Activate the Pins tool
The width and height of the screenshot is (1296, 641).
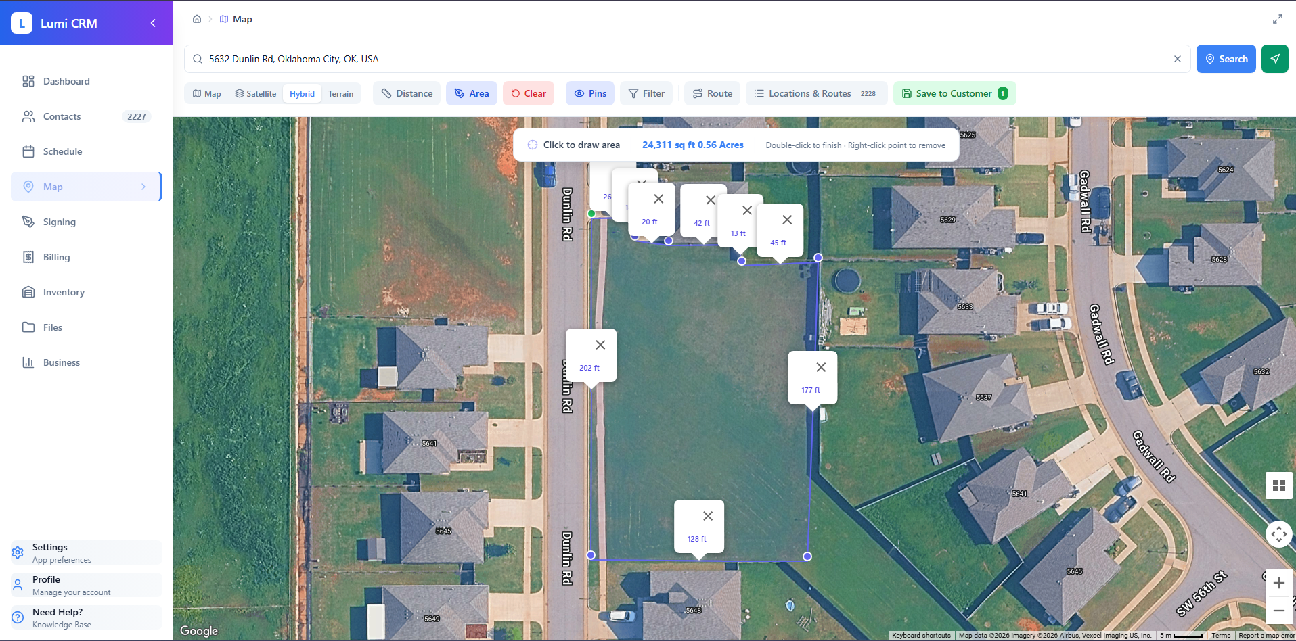(589, 93)
